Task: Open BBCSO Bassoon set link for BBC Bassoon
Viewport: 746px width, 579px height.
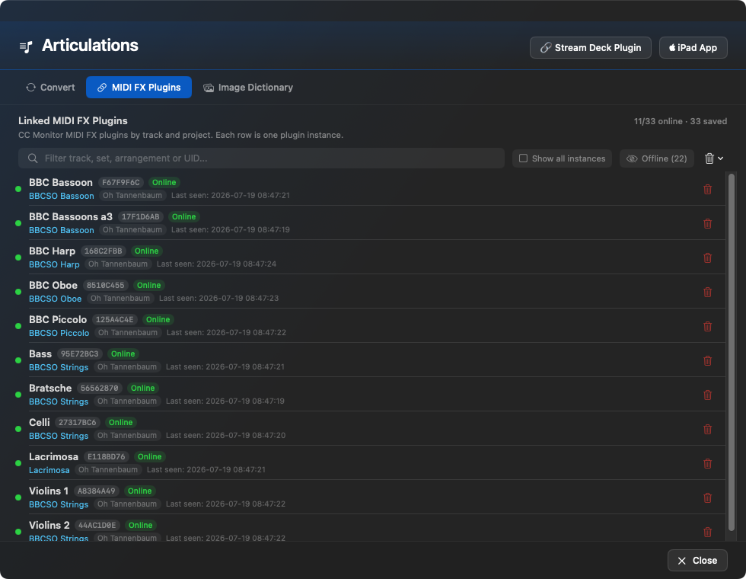Action: tap(62, 196)
